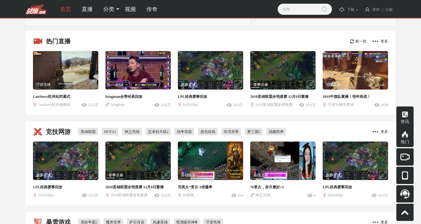Open the 2019中国队重播 stream thumbnail
This screenshot has height=224, width=421.
click(355, 70)
